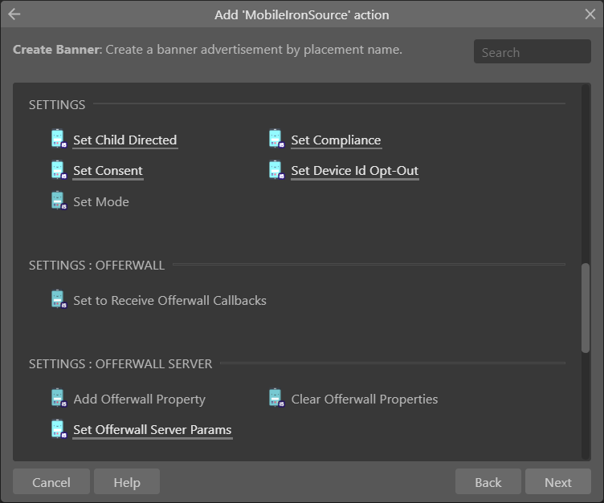Click the icon beside Set Consent
604x503 pixels.
coord(59,170)
